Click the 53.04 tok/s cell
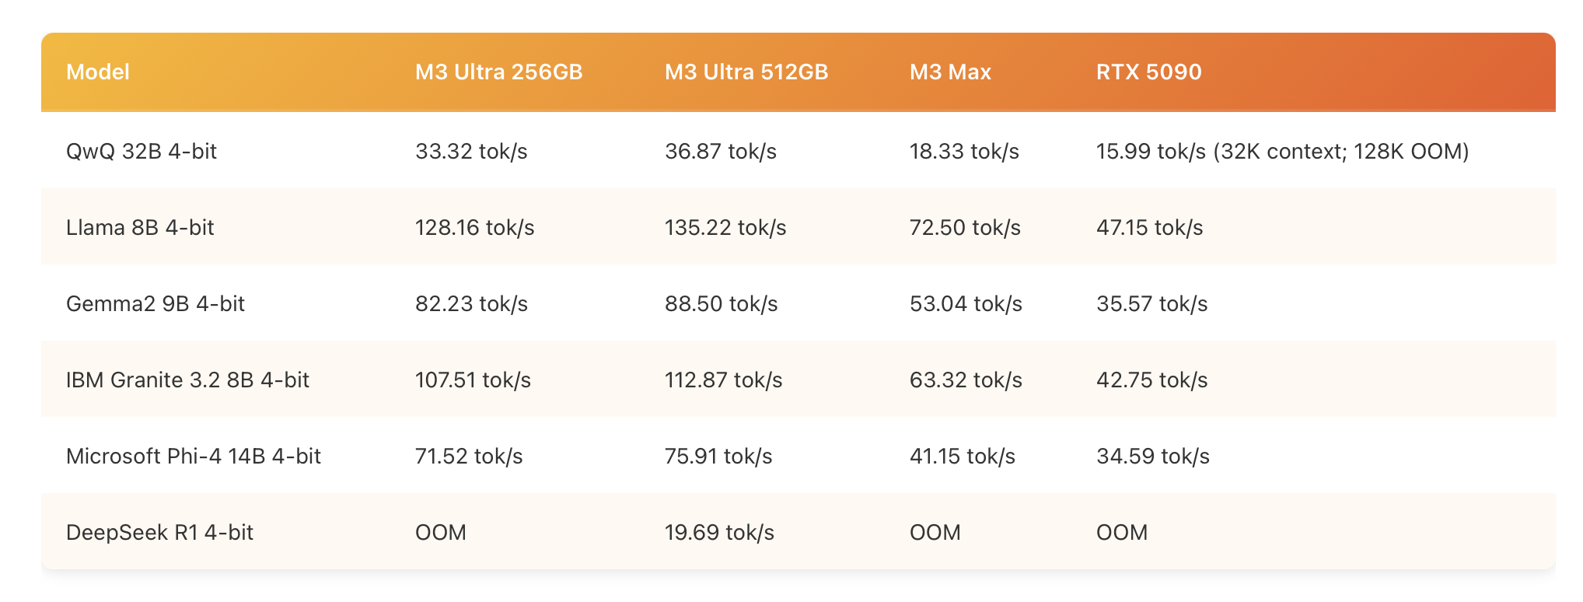This screenshot has height=602, width=1583. pyautogui.click(x=966, y=303)
